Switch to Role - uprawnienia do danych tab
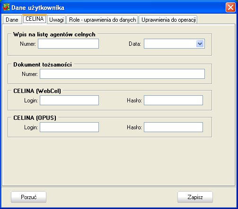 coord(103,20)
